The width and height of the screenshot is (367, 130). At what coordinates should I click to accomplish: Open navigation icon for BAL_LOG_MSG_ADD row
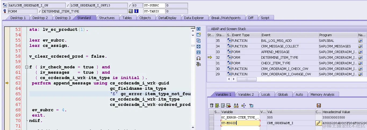(x=361, y=41)
